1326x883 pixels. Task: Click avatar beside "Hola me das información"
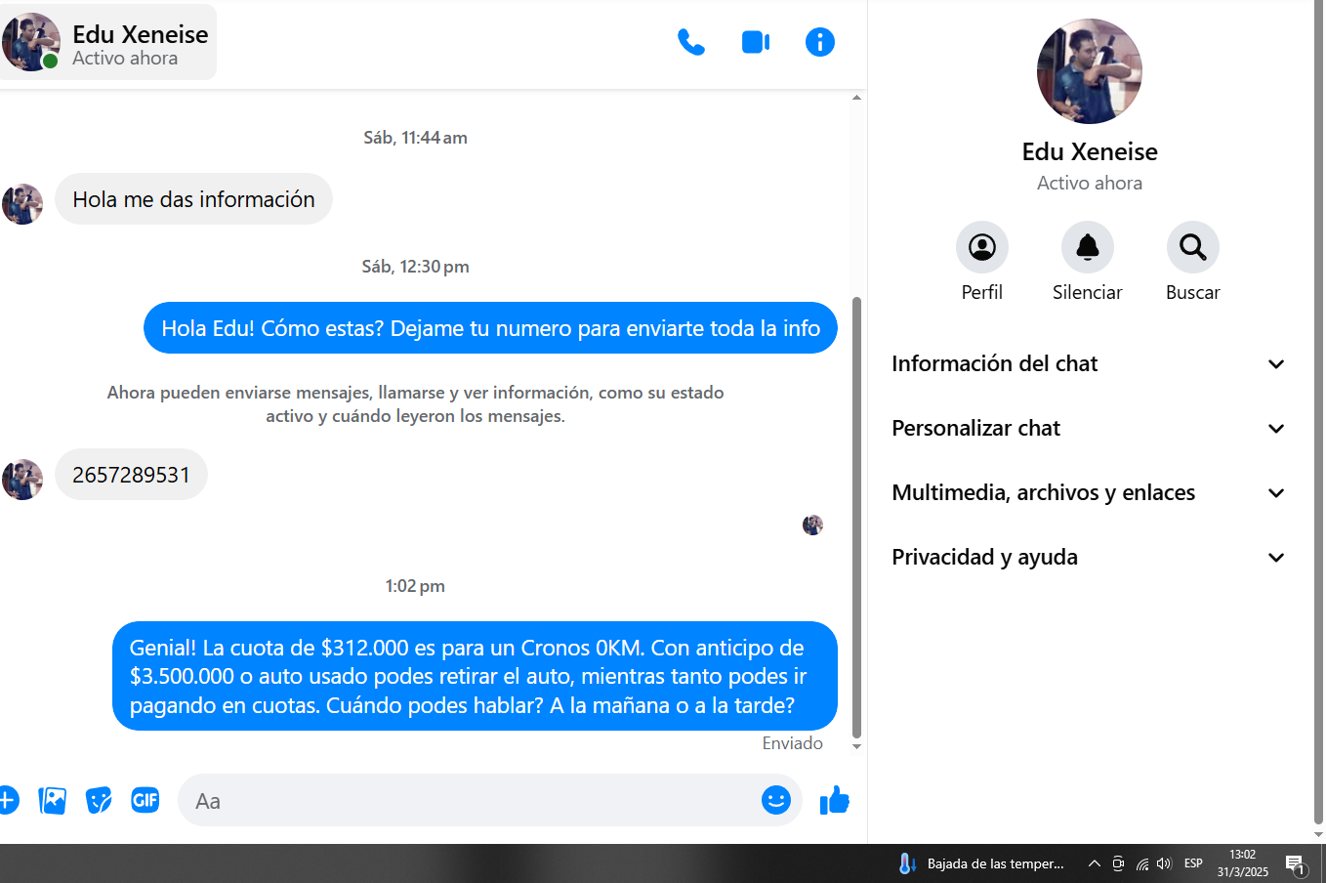click(22, 204)
